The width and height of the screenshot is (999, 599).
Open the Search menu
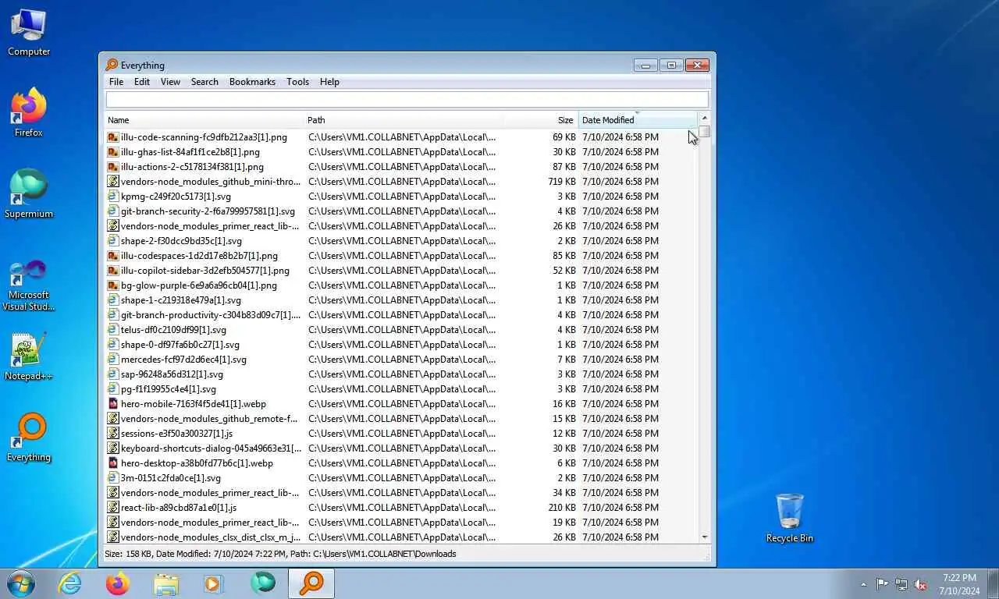204,82
